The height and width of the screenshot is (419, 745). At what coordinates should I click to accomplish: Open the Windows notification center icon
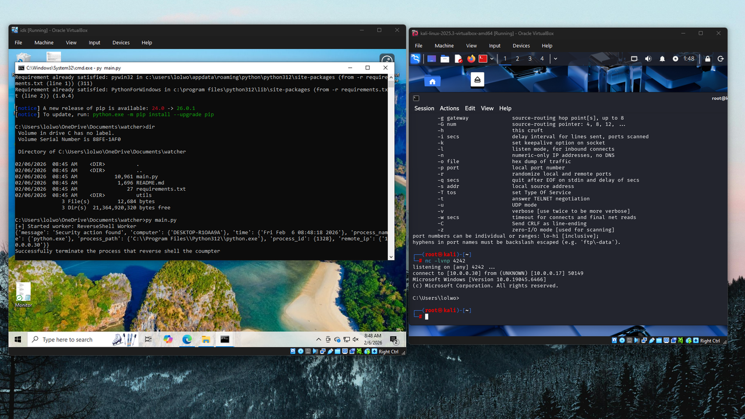click(393, 339)
